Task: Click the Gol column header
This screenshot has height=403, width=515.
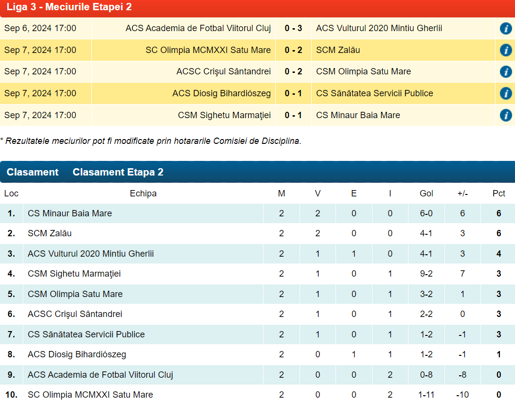Action: coord(426,193)
